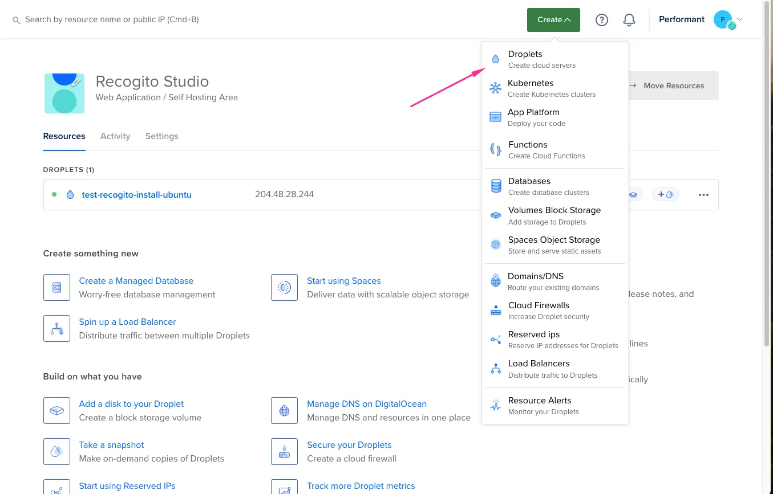Viewport: 773px width, 494px height.
Task: Click the Resource Alerts pulse icon
Action: pos(496,406)
